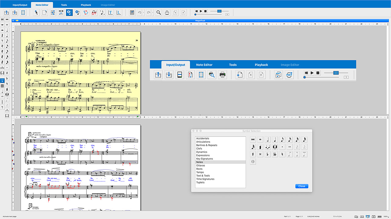Image resolution: width=391 pixels, height=219 pixels.
Task: Select the hand pan tool
Action: tap(167, 13)
